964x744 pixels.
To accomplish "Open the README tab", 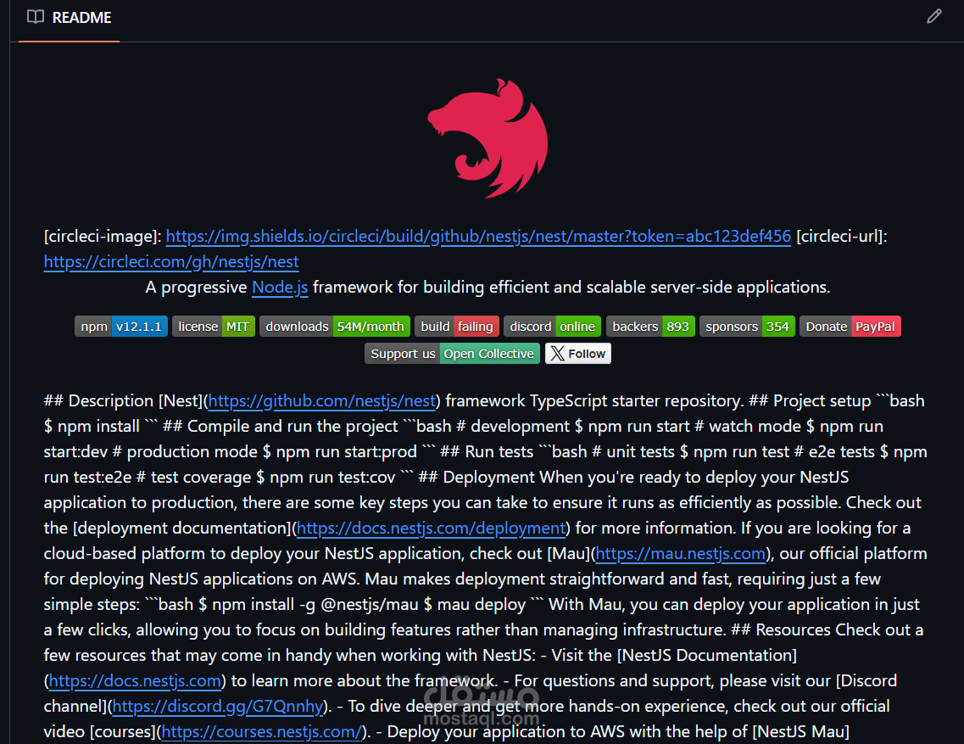I will [x=70, y=18].
